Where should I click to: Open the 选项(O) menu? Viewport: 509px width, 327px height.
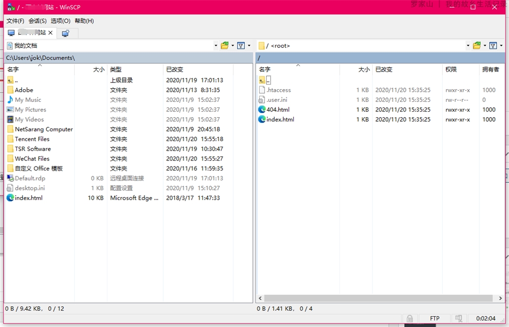[x=61, y=21]
